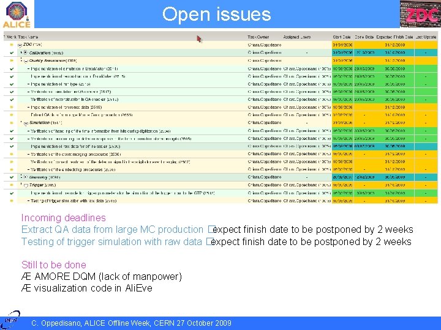The image size is (441, 330).
Task: Collapse the Simulation tree node
Action: (x=26, y=123)
